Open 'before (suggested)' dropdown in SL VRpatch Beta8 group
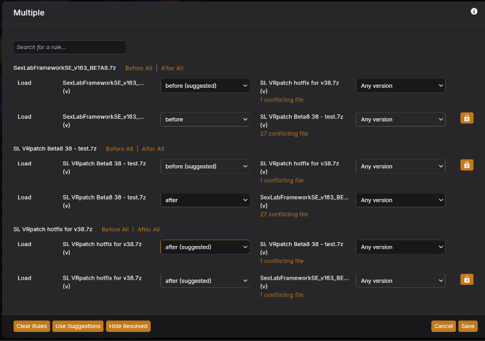 [x=205, y=166]
